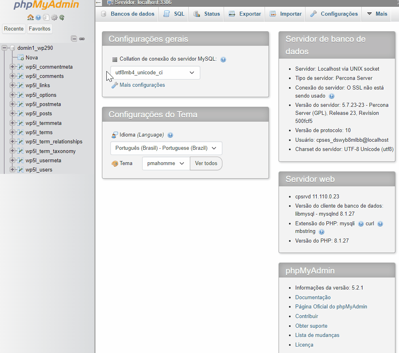This screenshot has height=353, width=399.
Task: Show the Recente tables list
Action: pyautogui.click(x=14, y=29)
